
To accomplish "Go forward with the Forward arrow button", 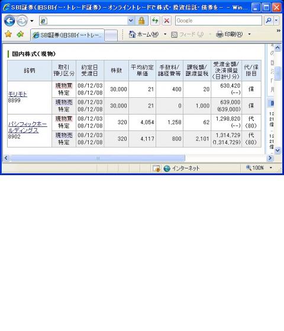I will (22, 21).
